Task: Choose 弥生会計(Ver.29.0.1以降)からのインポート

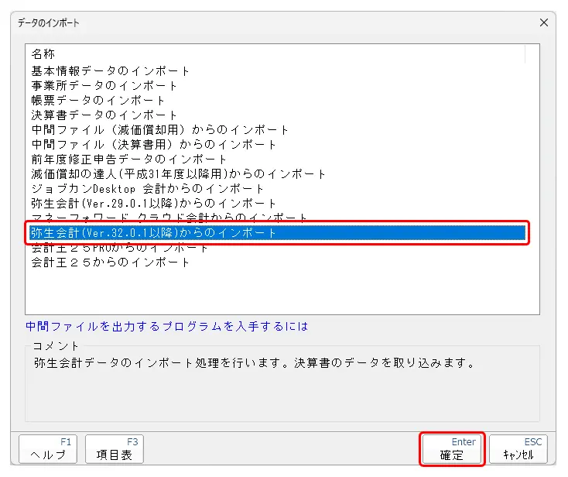Action: [x=154, y=203]
